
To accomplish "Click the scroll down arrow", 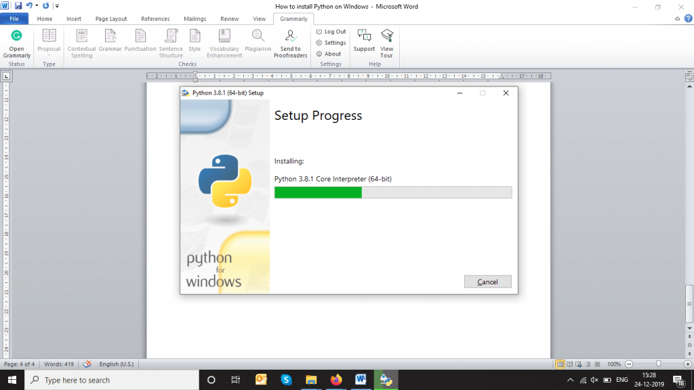I will coord(689,328).
